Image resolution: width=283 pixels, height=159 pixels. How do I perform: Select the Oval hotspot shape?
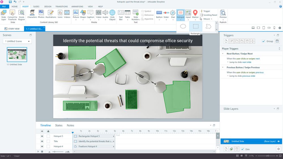click(183, 26)
